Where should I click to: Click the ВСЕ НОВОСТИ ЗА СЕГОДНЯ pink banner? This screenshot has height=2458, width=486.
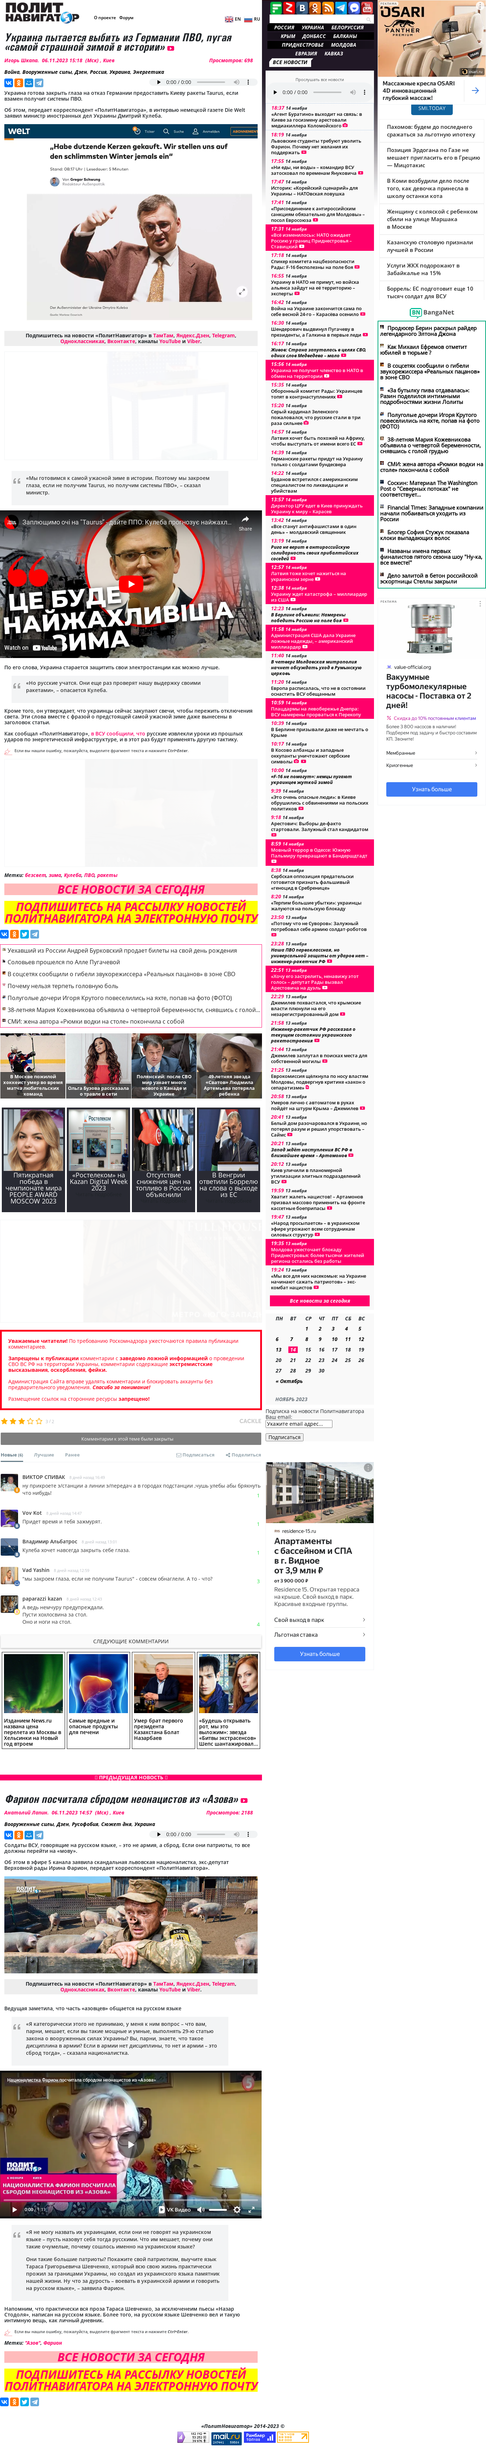click(x=130, y=889)
